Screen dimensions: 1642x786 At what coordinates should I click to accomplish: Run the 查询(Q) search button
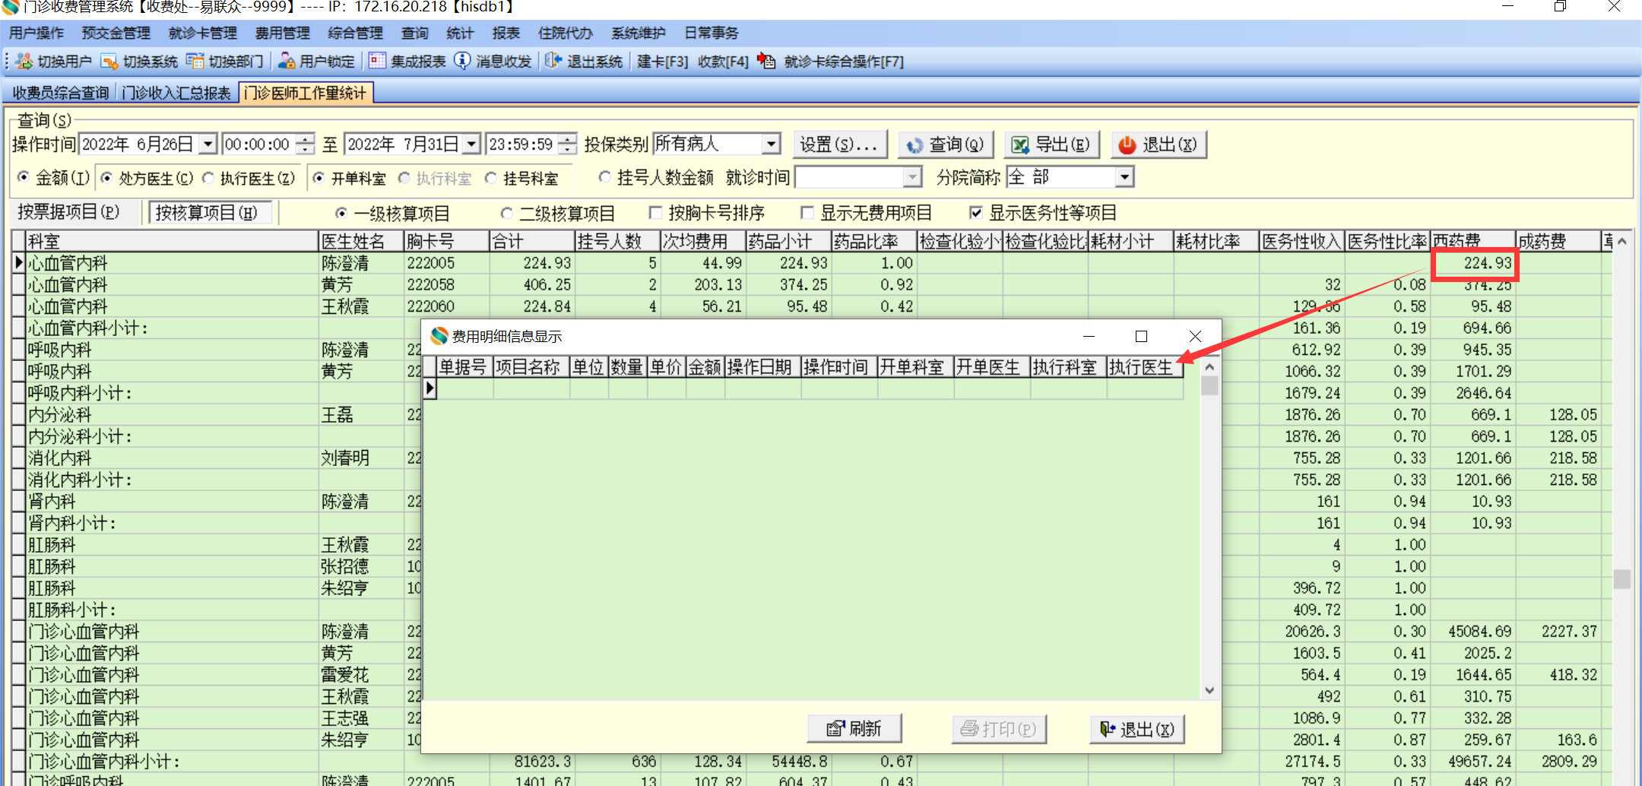(x=946, y=144)
